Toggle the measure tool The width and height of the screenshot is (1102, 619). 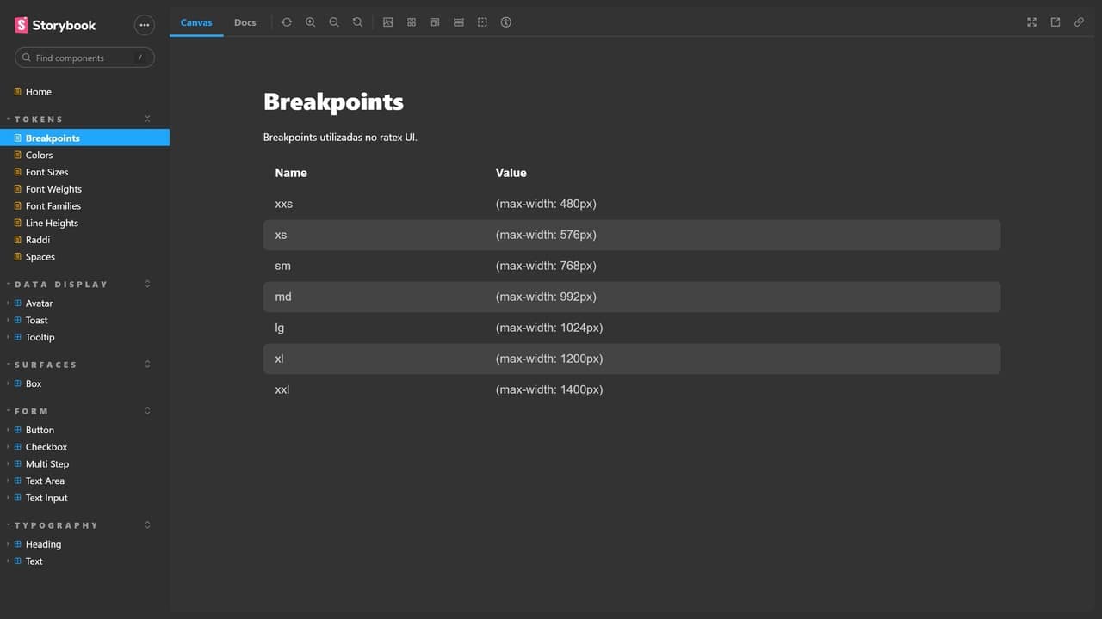(x=459, y=22)
